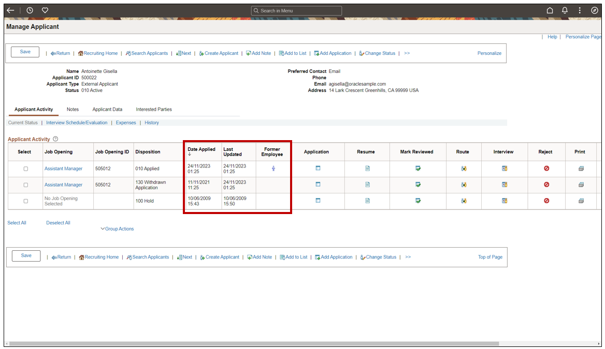Screen dimensions: 605x349
Task: Click top Add Application link
Action: coord(333,53)
